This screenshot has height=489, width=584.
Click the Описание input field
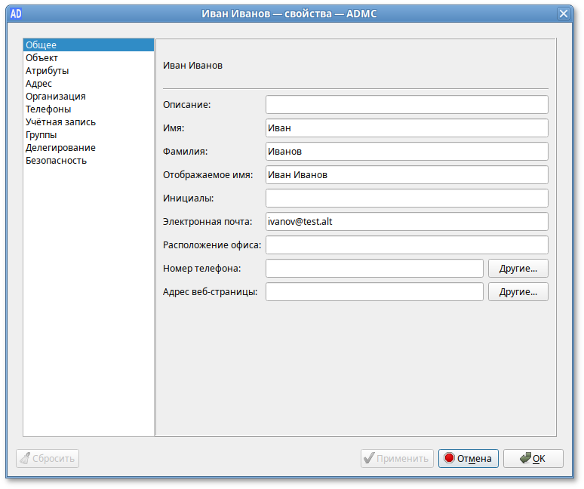[407, 104]
